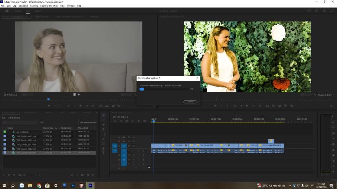The height and width of the screenshot is (189, 337).
Task: Step forward one frame in Program monitor
Action: pos(254,106)
